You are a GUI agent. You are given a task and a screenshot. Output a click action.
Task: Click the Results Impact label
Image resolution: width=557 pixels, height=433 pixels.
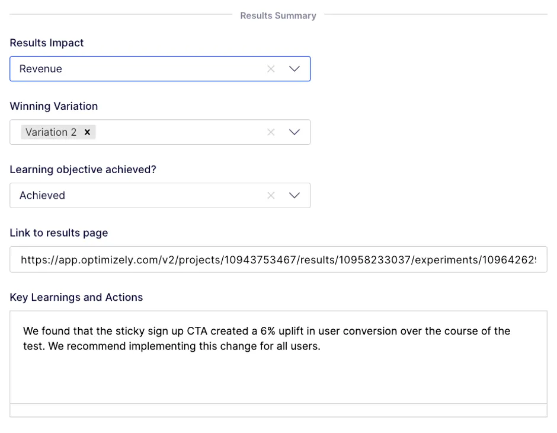[x=47, y=43]
